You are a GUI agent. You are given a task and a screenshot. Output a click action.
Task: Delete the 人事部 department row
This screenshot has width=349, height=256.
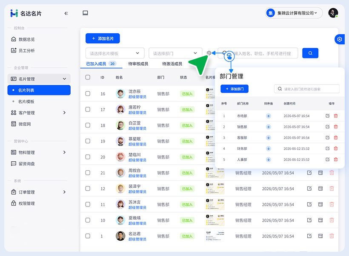coord(336,159)
